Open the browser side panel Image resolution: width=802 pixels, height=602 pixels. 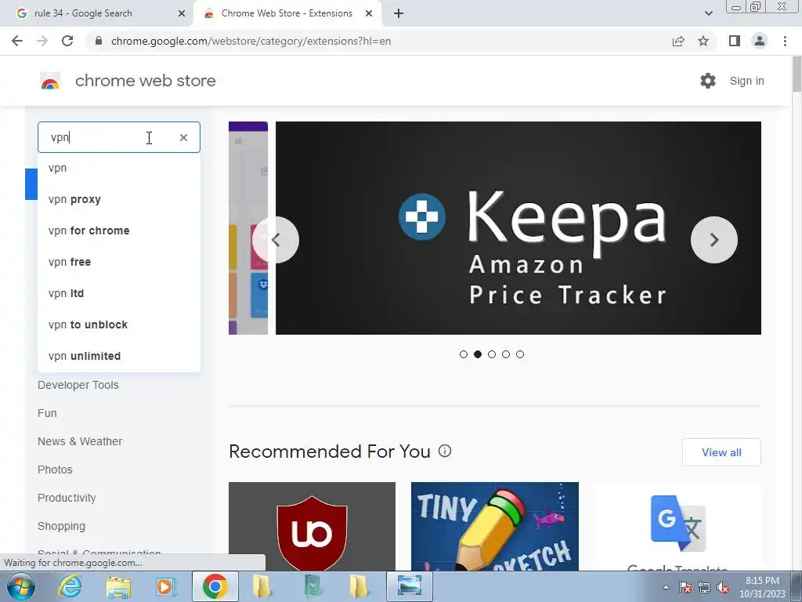tap(735, 41)
